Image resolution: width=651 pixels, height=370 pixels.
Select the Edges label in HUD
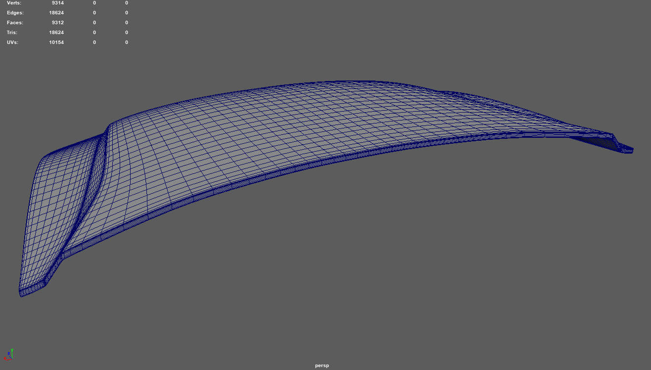[15, 13]
